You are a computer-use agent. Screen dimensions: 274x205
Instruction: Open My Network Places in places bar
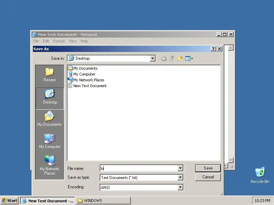pos(50,165)
